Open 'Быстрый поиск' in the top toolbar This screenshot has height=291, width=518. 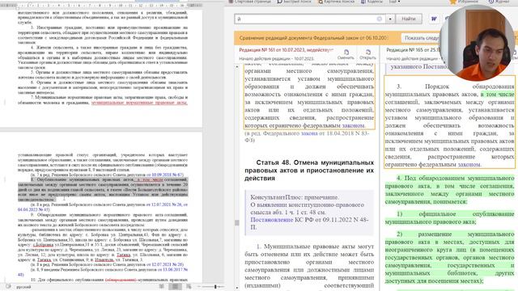point(295,2)
